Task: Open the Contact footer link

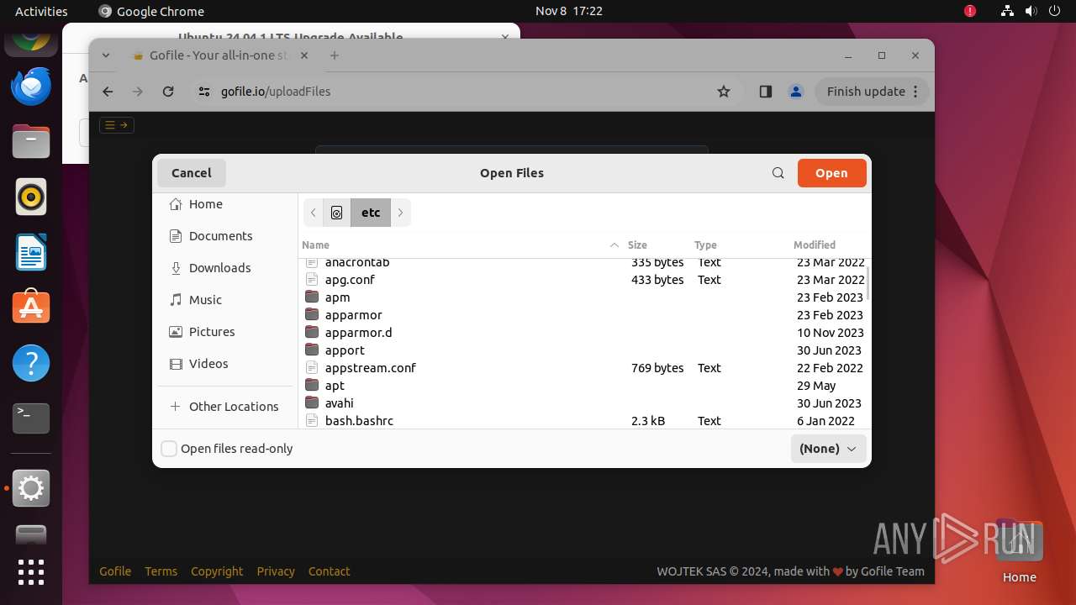Action: [x=329, y=571]
